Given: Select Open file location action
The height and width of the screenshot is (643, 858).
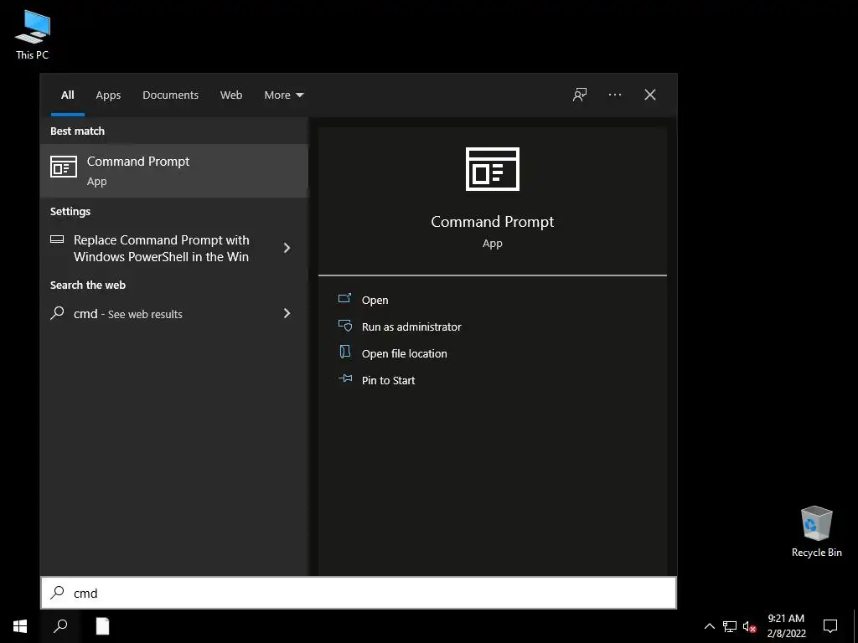Looking at the screenshot, I should (x=405, y=354).
